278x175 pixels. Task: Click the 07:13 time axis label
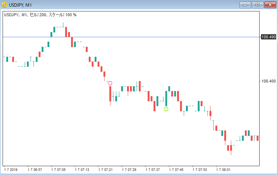(x=82, y=170)
